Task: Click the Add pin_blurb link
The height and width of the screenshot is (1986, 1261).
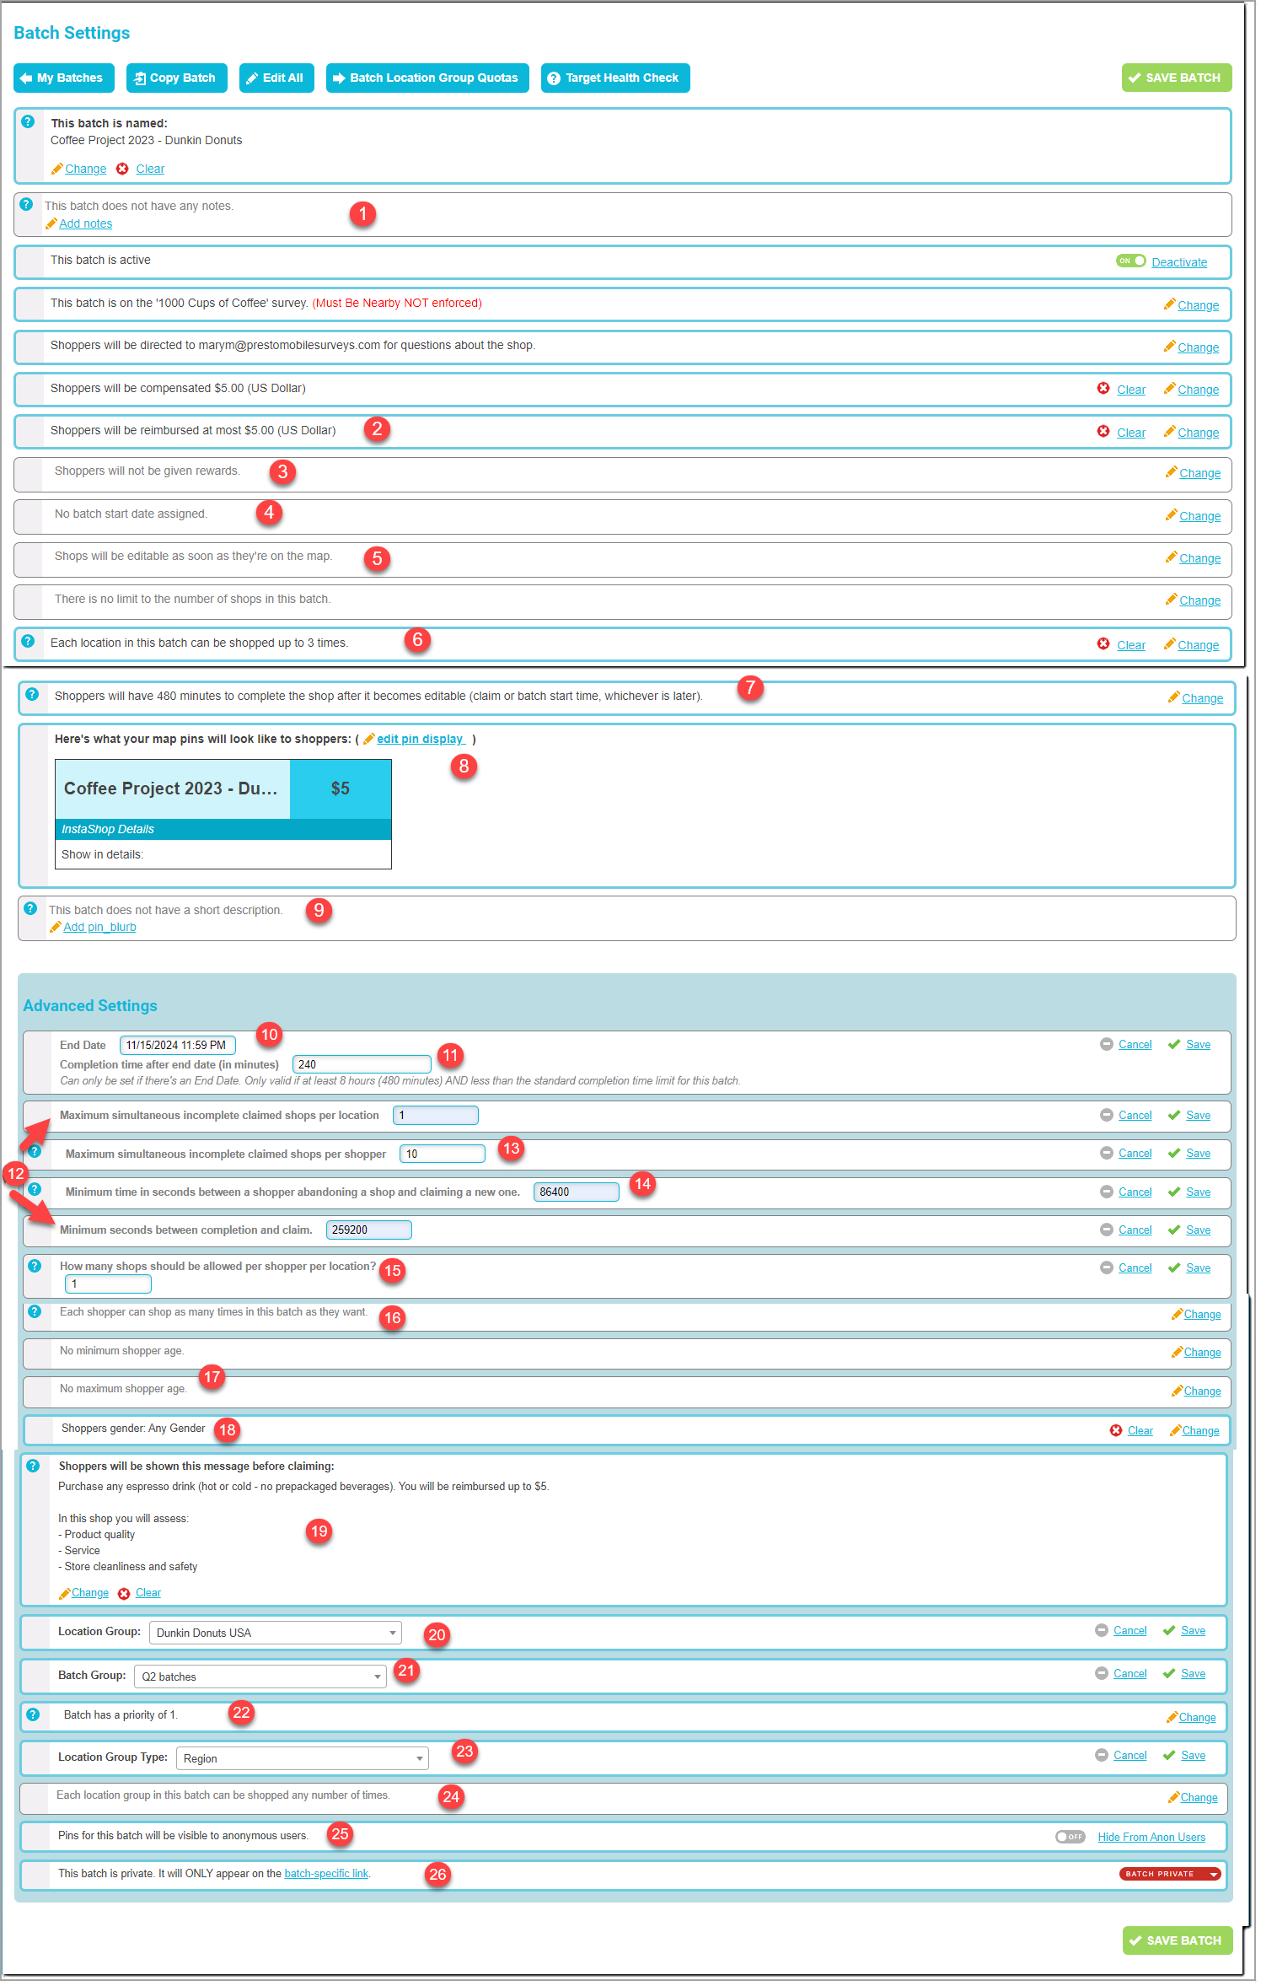Action: [x=99, y=927]
